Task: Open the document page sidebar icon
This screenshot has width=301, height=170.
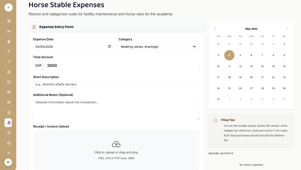Action: [x=9, y=113]
